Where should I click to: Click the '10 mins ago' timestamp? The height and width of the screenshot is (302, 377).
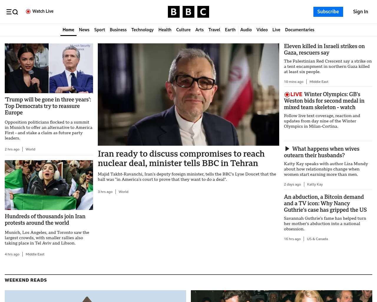[x=294, y=82]
